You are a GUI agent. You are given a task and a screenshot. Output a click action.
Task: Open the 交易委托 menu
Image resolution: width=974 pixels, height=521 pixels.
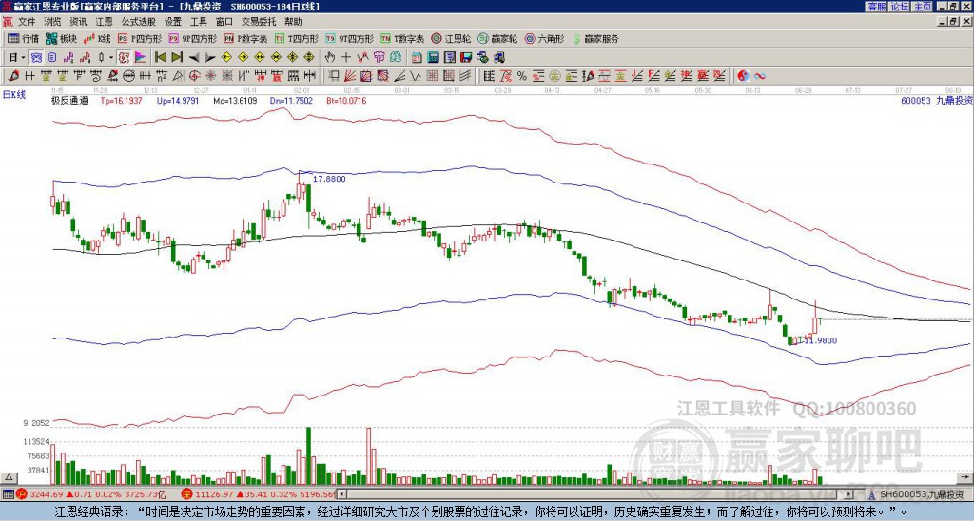(259, 22)
